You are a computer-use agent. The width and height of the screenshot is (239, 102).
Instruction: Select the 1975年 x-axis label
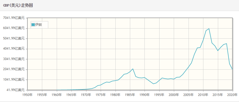tap(101, 95)
